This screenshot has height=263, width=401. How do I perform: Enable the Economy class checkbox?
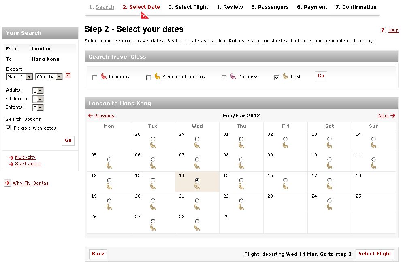(95, 78)
